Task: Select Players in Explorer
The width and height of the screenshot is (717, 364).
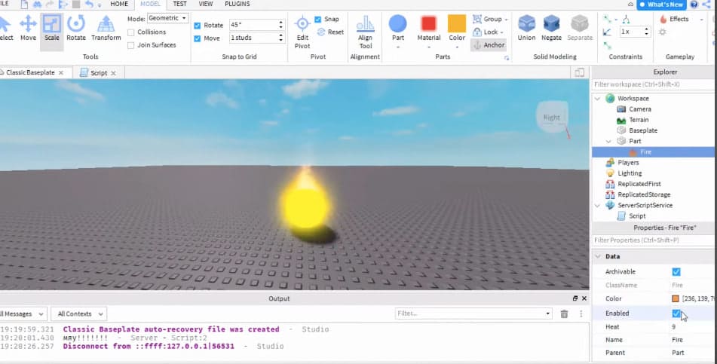Action: tap(628, 162)
